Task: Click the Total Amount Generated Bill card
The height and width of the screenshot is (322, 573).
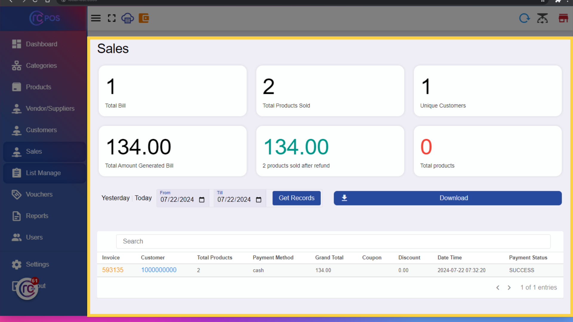Action: [172, 151]
